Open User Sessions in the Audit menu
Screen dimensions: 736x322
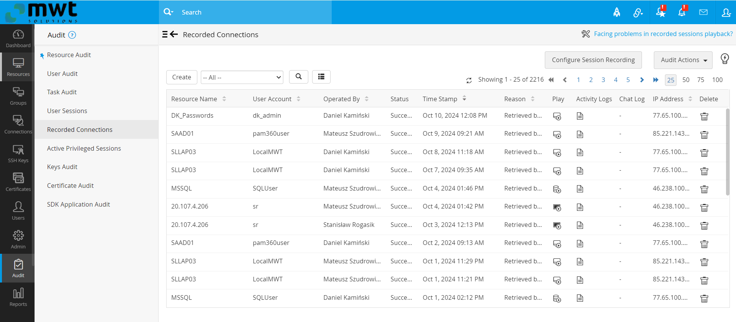click(67, 111)
